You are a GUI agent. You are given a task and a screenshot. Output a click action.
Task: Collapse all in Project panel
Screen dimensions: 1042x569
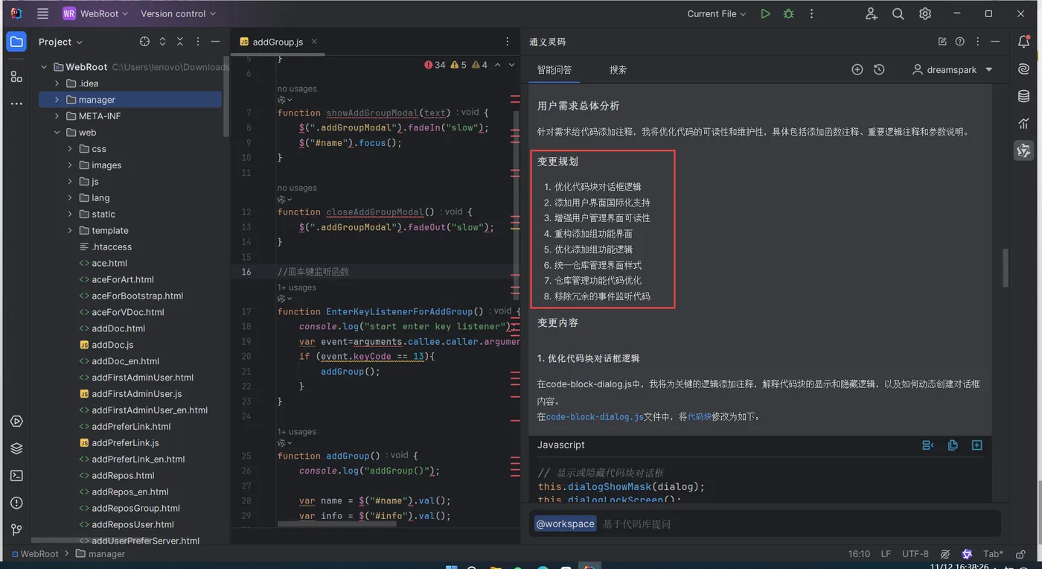point(179,42)
